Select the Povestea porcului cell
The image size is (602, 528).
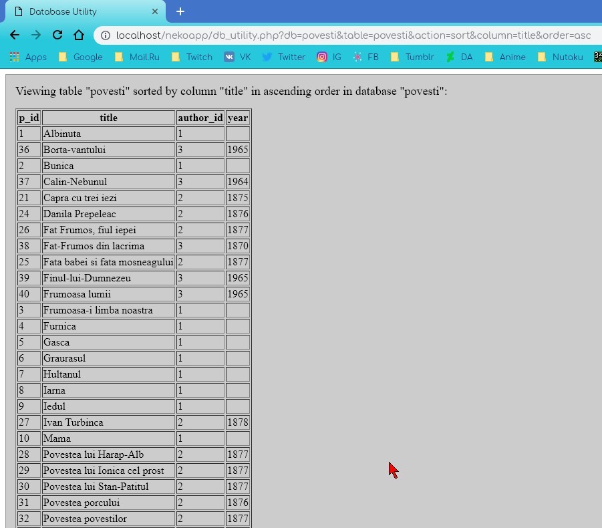[108, 503]
